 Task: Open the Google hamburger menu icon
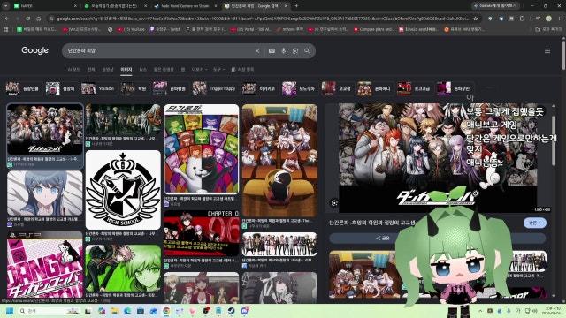547,51
